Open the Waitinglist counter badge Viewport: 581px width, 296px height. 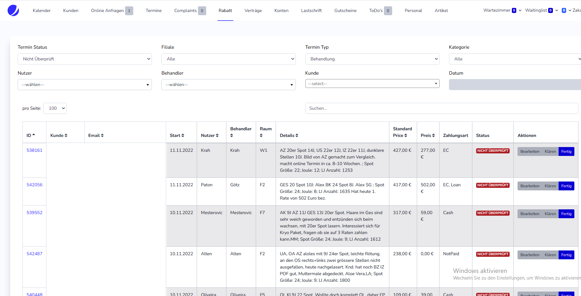pos(550,10)
